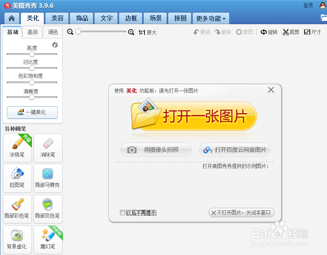Select the 抠图笔 cutout pen tool

(x=17, y=178)
